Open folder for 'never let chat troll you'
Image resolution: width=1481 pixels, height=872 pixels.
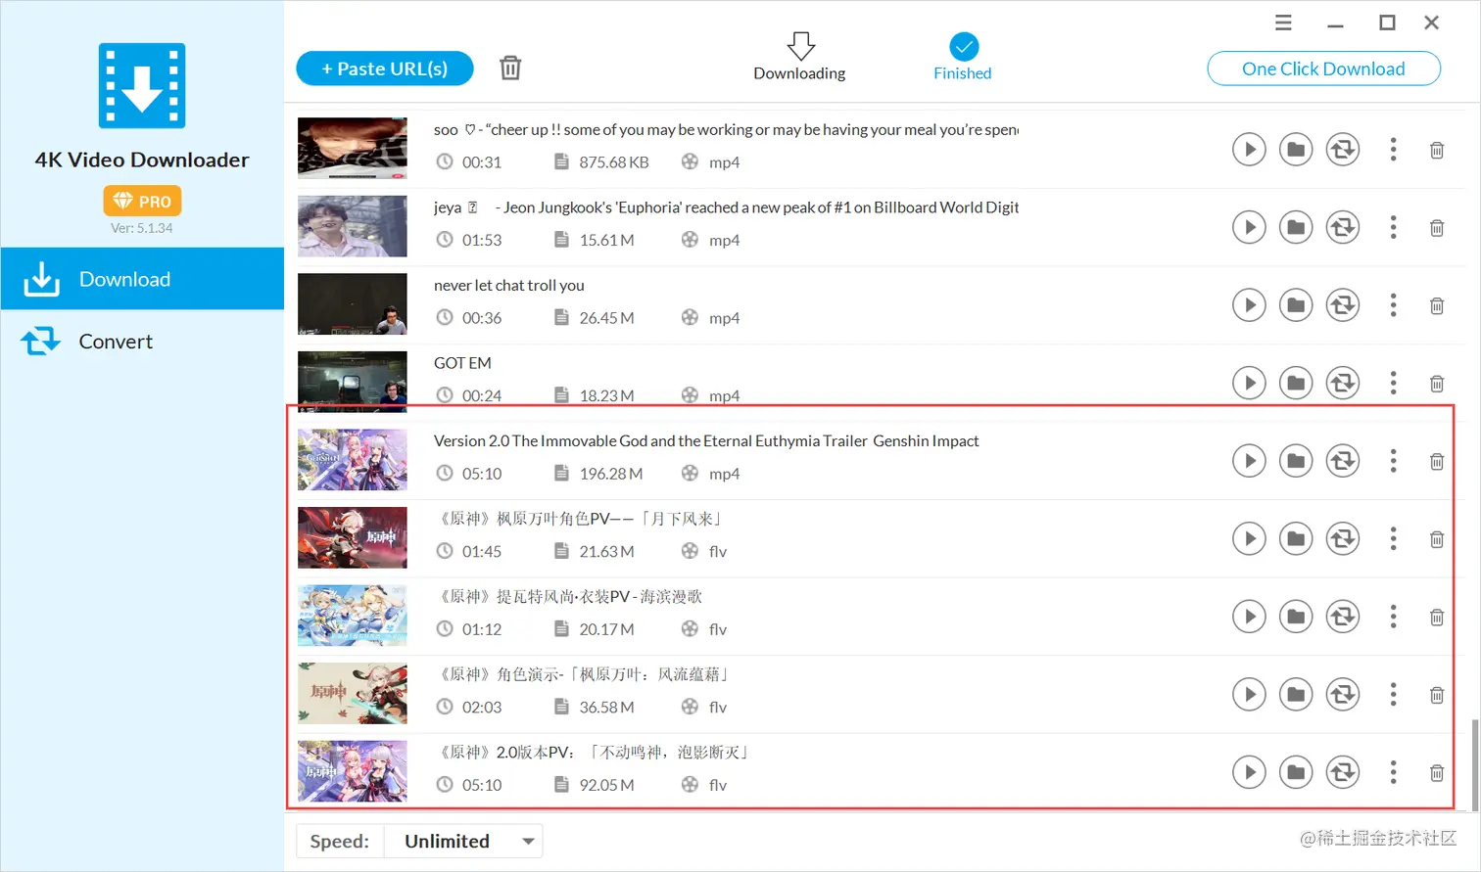1296,305
